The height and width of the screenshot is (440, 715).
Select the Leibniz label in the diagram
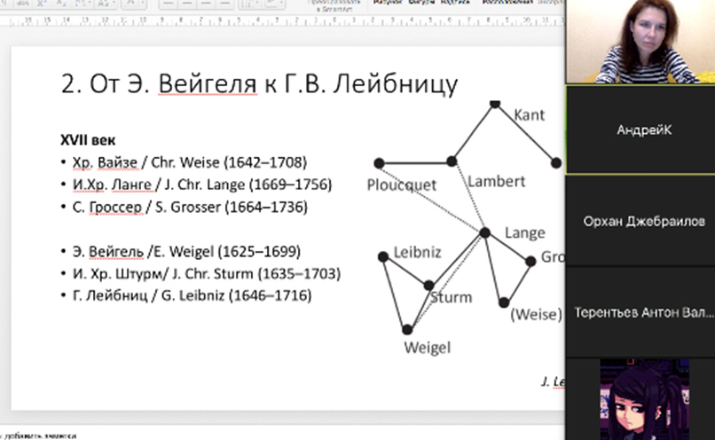pos(416,252)
